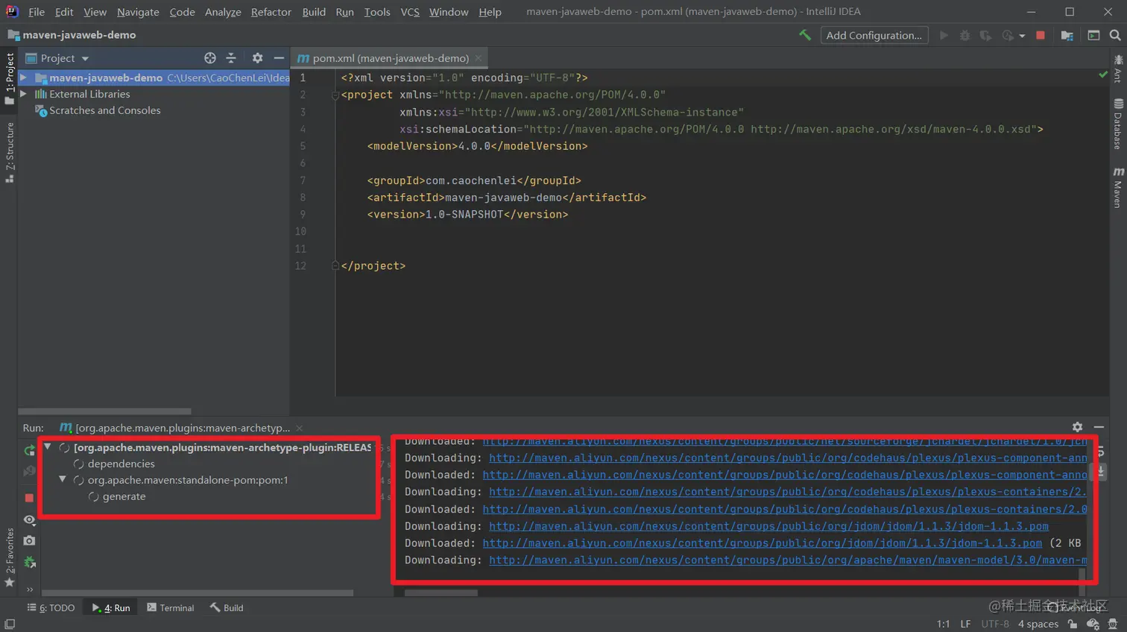The height and width of the screenshot is (632, 1127).
Task: Collapse org.apache.maven:standalone-pom node
Action: point(63,480)
